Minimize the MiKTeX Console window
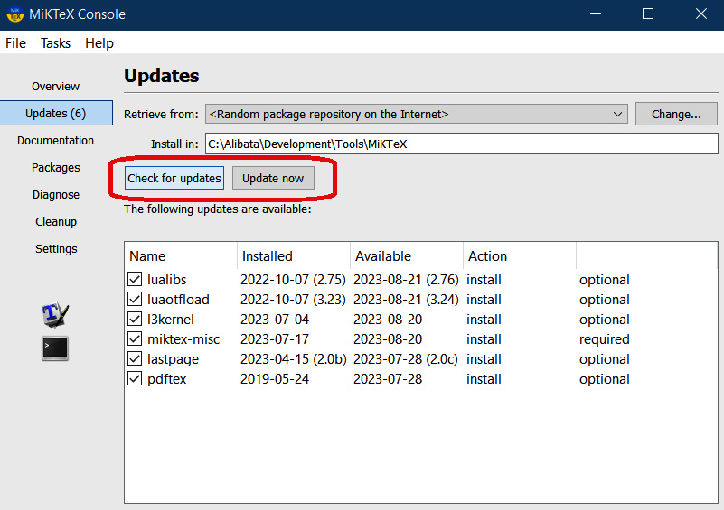Image resolution: width=724 pixels, height=510 pixels. (x=596, y=14)
